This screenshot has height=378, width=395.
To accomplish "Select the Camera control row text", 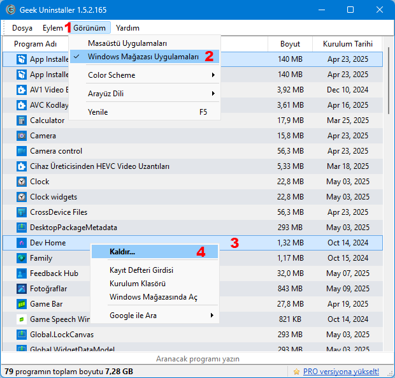I will tap(56, 151).
